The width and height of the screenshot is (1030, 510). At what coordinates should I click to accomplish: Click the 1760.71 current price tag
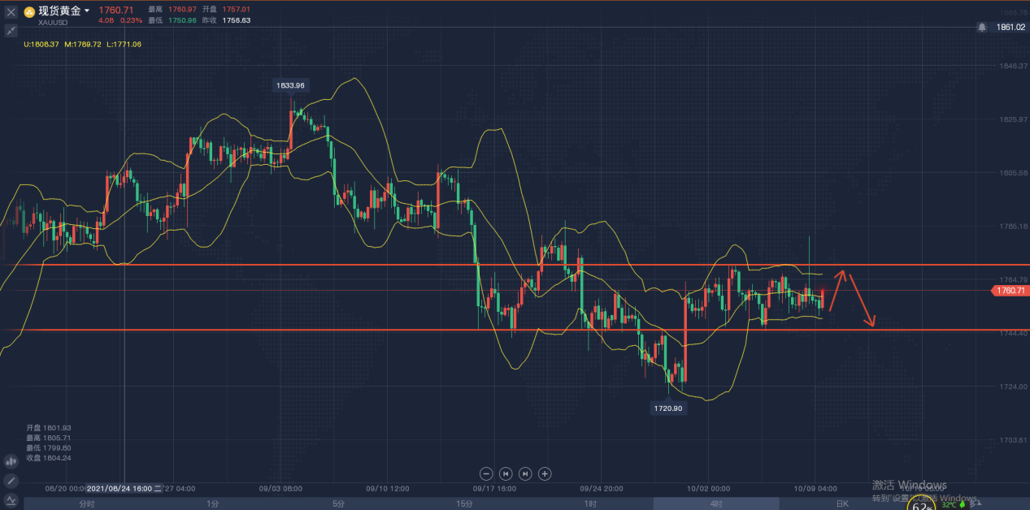pos(1008,291)
